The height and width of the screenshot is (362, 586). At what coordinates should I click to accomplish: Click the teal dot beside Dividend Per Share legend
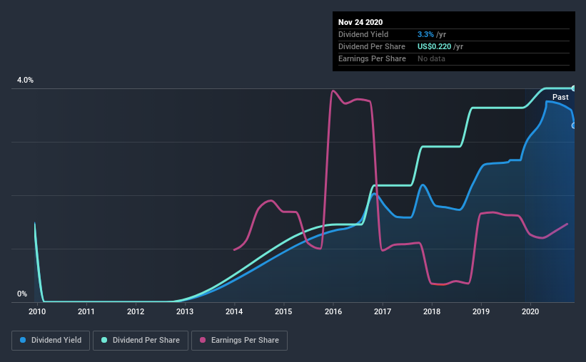coord(103,341)
